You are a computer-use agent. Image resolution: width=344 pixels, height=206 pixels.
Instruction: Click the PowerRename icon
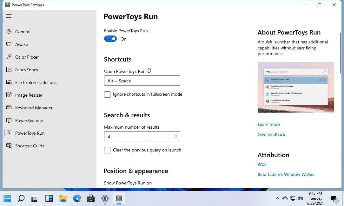tap(9, 120)
